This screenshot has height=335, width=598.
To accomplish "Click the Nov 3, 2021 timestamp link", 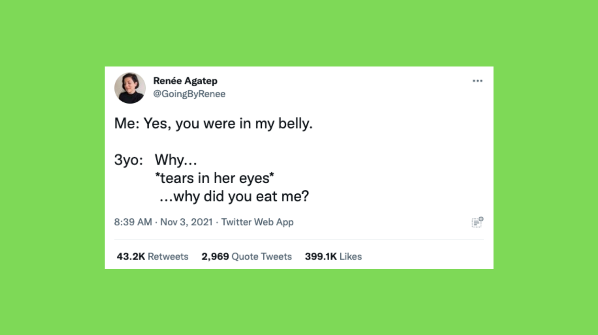I will [x=186, y=222].
